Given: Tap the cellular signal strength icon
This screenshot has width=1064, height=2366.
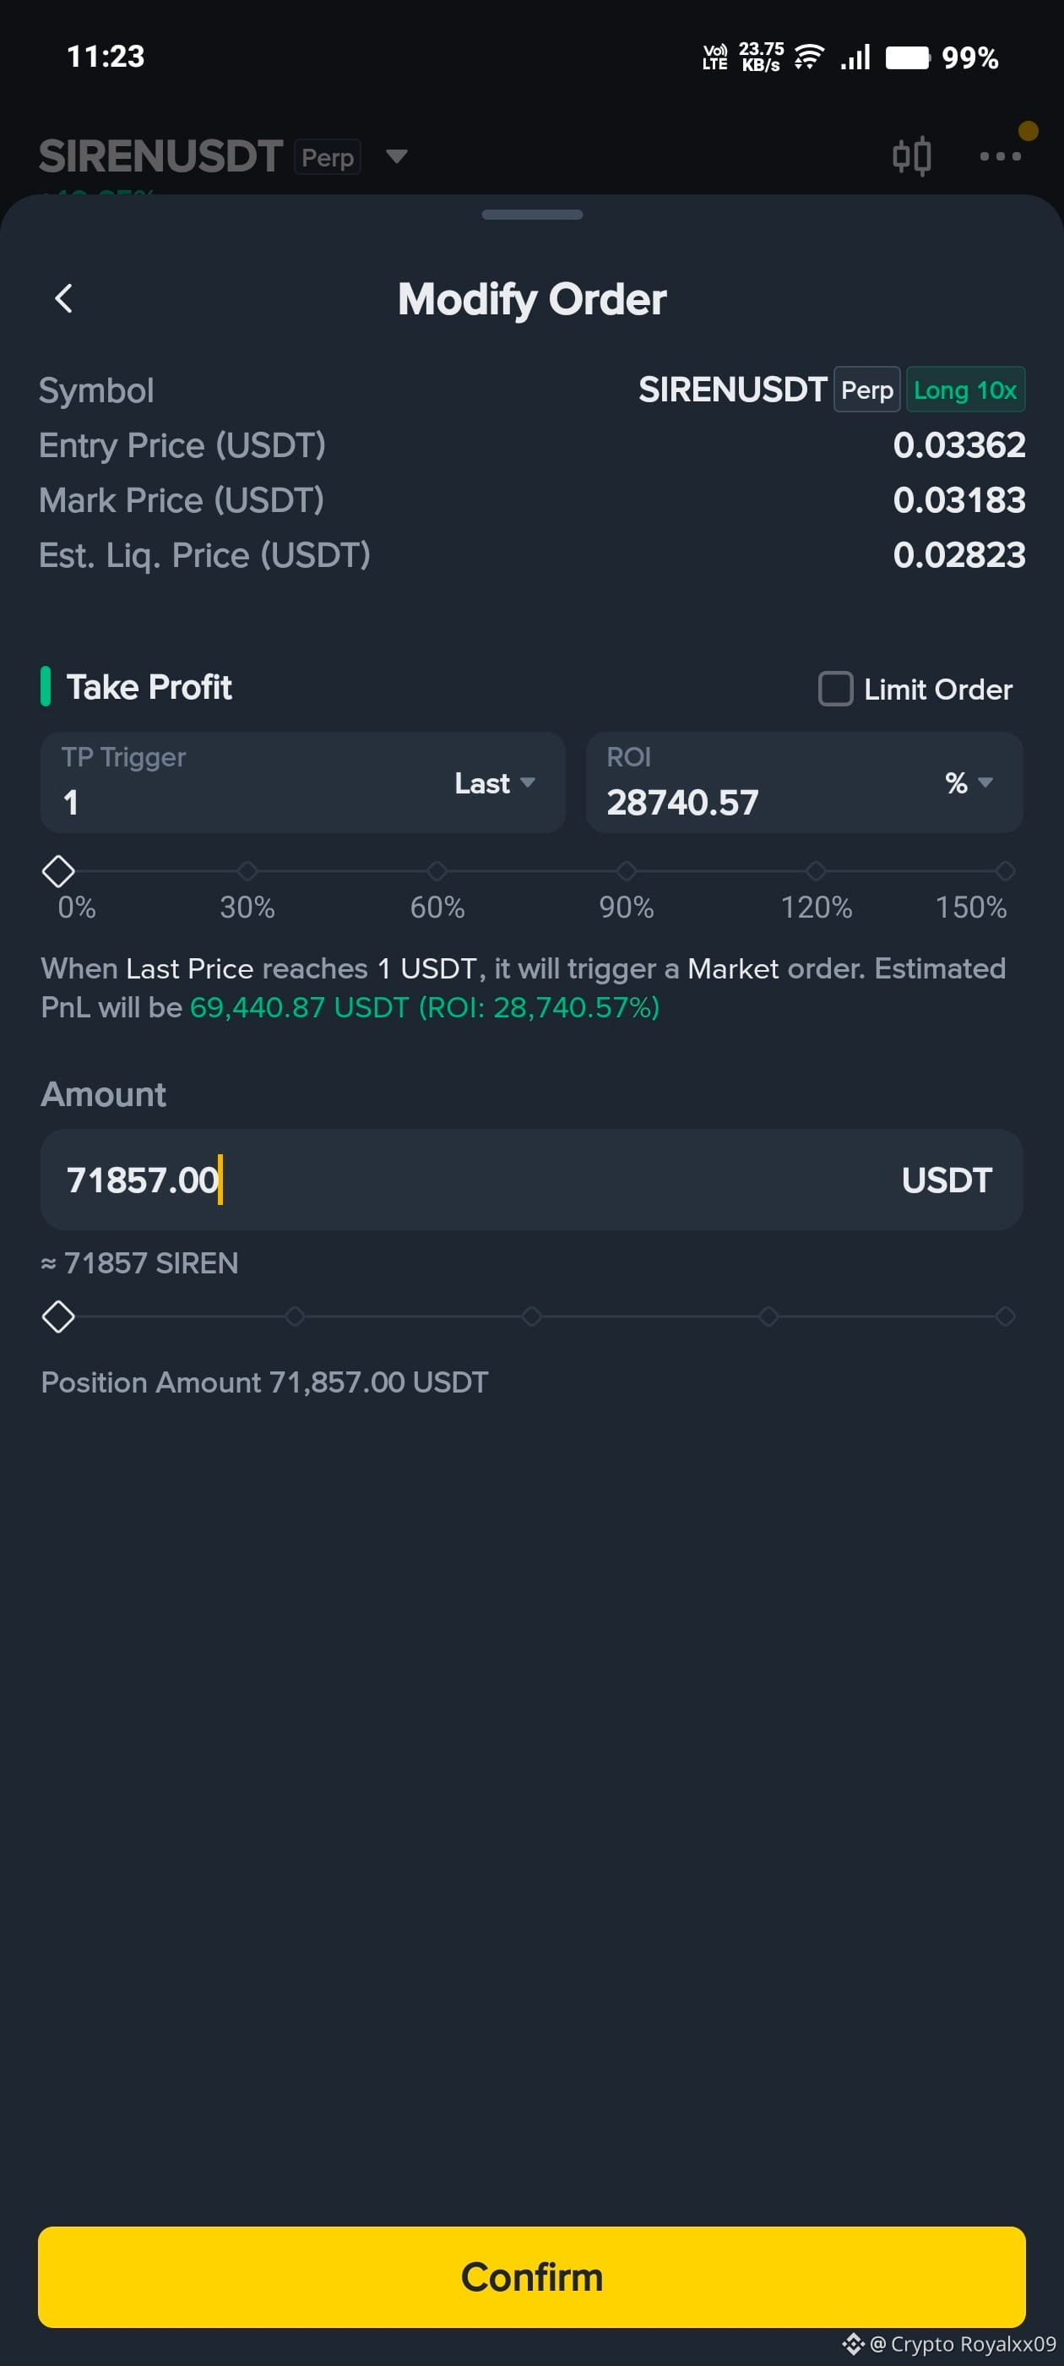Looking at the screenshot, I should coord(855,57).
